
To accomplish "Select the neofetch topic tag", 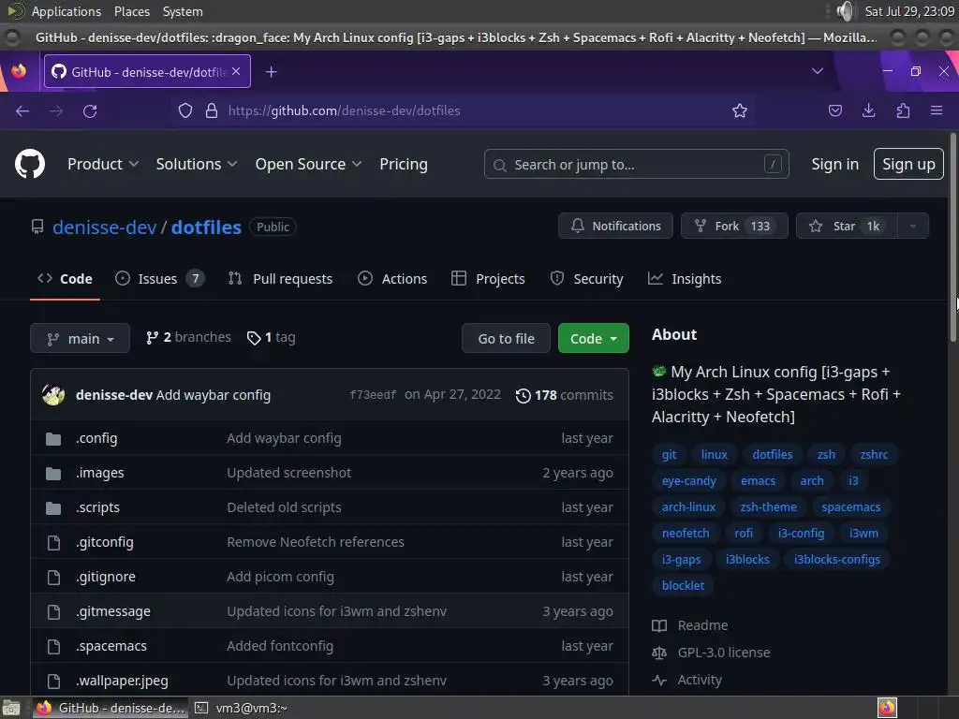I will tap(686, 533).
